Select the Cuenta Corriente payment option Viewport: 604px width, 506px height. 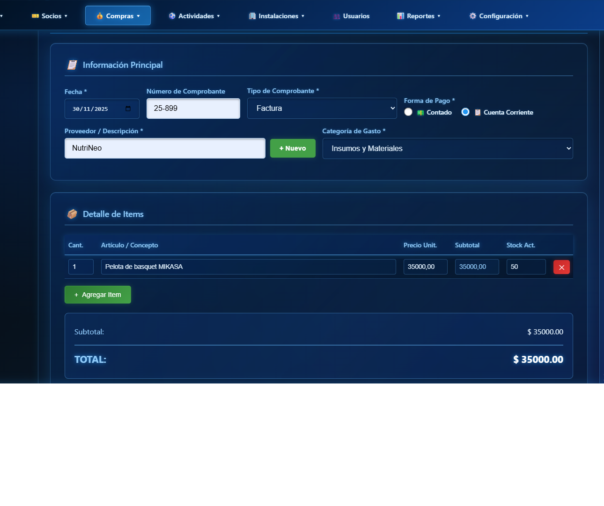(465, 112)
